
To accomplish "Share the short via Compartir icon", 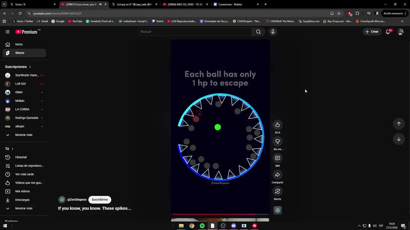I will click(277, 175).
